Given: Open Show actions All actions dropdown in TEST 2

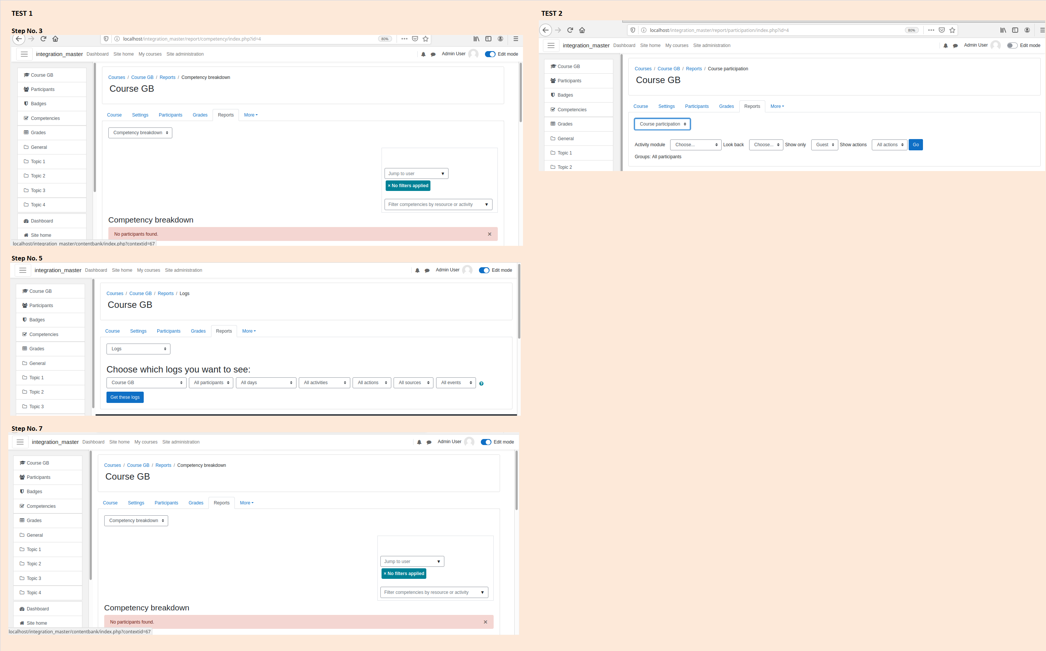Looking at the screenshot, I should coord(889,145).
